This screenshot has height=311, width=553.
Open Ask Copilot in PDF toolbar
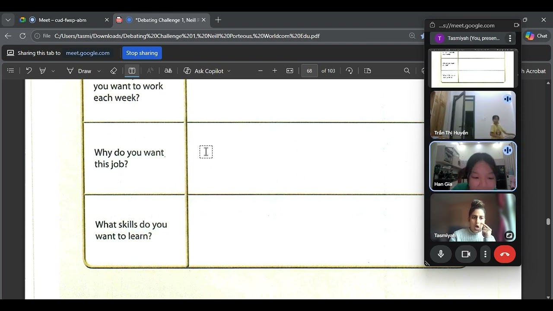coord(203,71)
